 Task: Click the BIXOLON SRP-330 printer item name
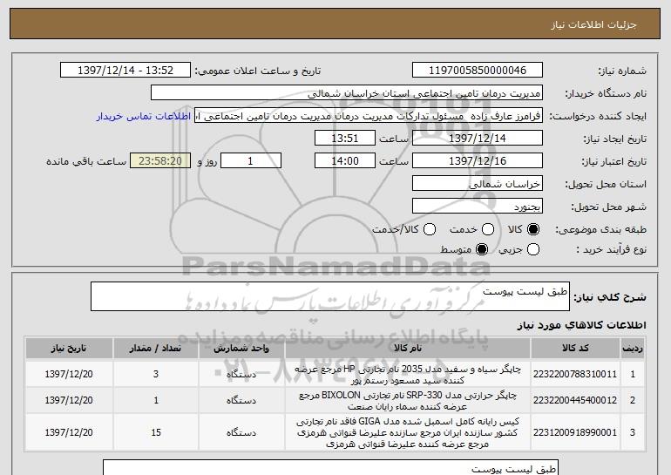408,401
